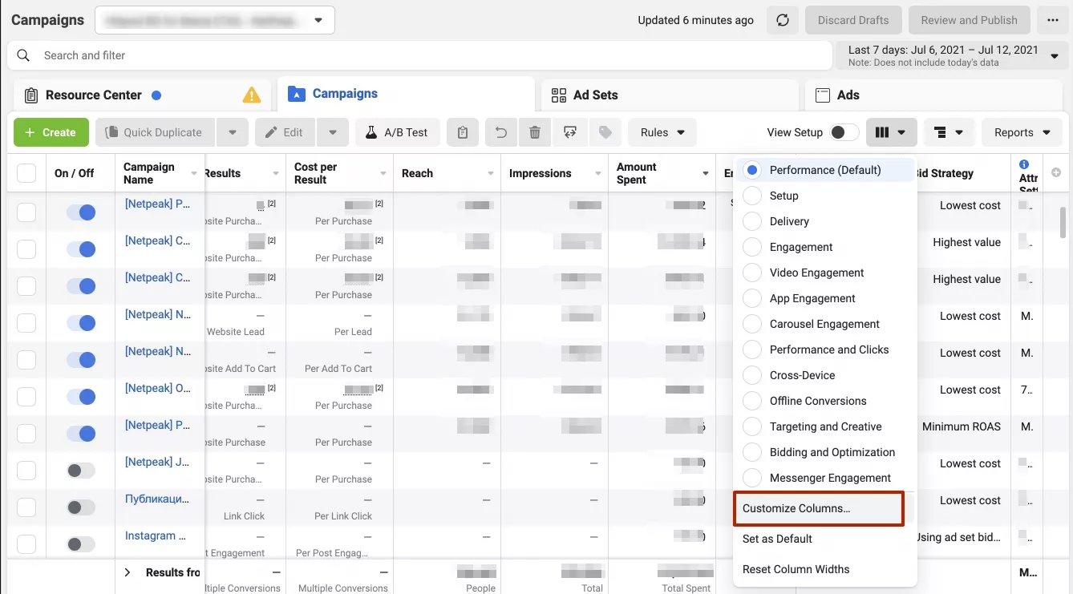1073x594 pixels.
Task: Select the Campaigns tab
Action: pyautogui.click(x=406, y=94)
